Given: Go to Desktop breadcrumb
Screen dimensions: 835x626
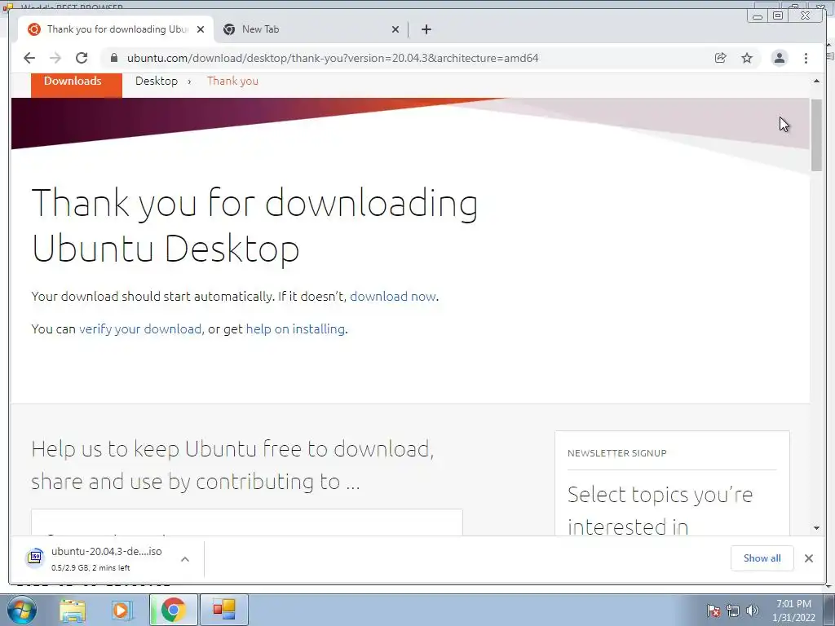Looking at the screenshot, I should pyautogui.click(x=157, y=81).
